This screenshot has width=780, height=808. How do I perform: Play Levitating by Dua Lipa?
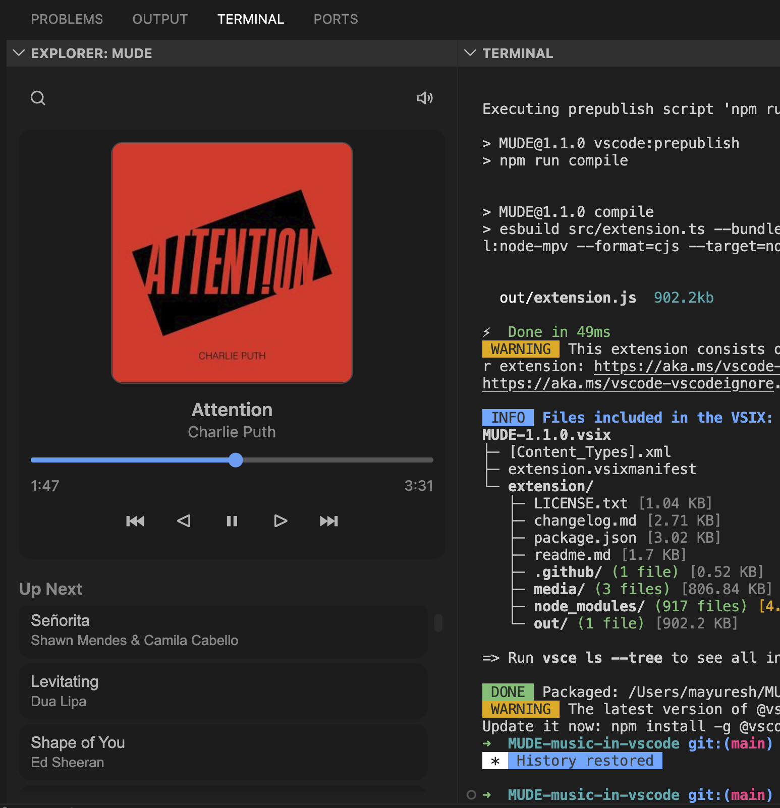tap(223, 691)
